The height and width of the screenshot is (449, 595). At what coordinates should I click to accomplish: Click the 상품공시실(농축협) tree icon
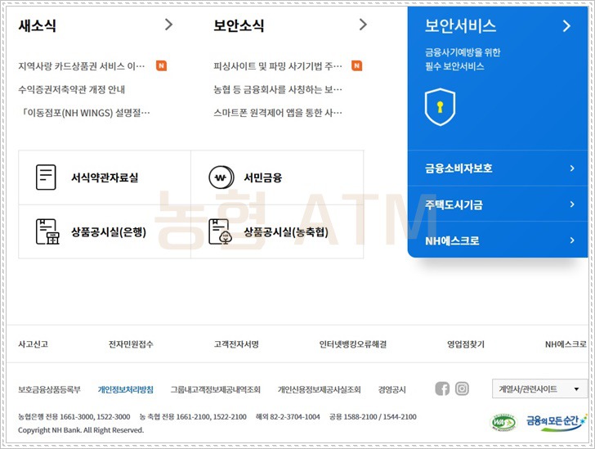pos(221,231)
